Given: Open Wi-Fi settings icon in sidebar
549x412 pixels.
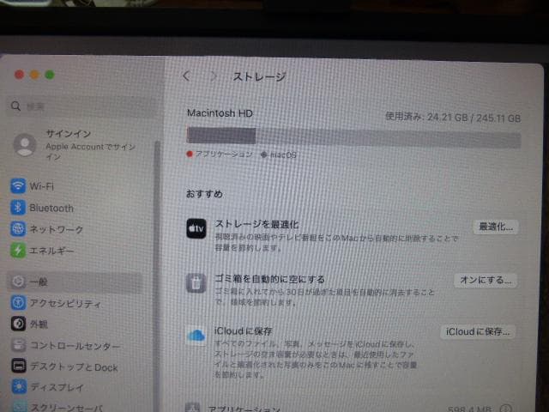Looking at the screenshot, I should (18, 185).
